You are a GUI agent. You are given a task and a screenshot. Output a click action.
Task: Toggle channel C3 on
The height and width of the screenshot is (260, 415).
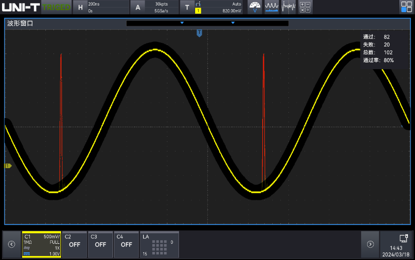tap(100, 244)
